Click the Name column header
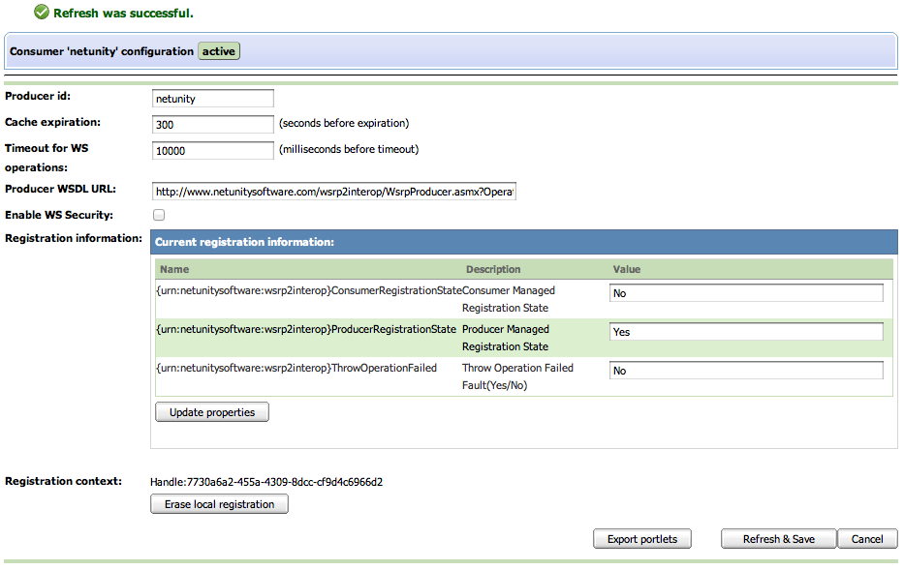Image resolution: width=904 pixels, height=570 pixels. click(x=174, y=269)
